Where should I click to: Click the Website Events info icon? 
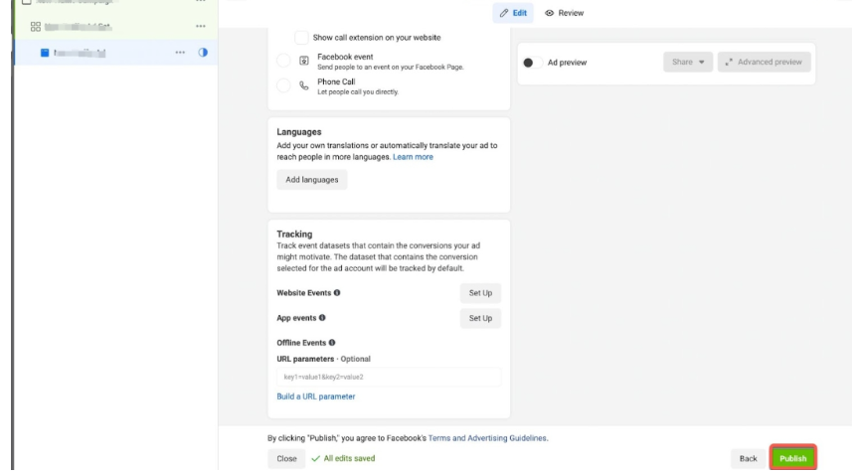click(337, 293)
